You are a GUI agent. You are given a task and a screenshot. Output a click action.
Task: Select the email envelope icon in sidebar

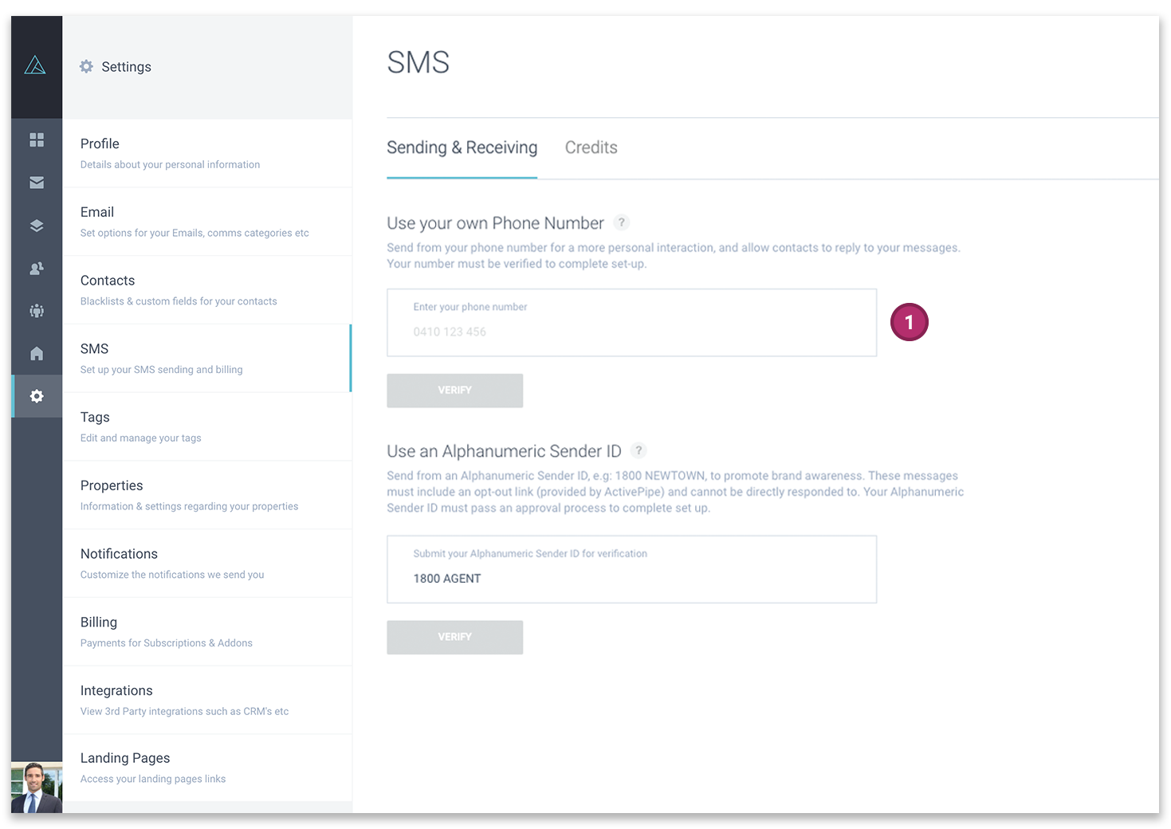(36, 183)
